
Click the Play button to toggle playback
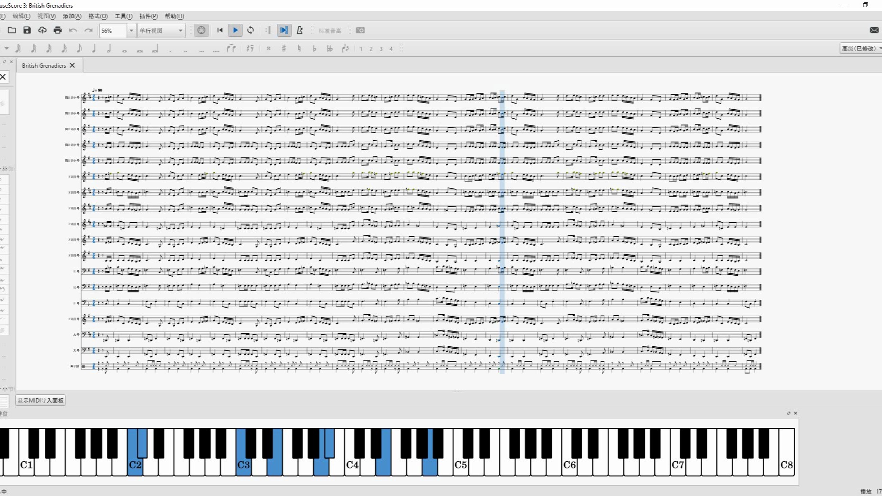tap(235, 30)
